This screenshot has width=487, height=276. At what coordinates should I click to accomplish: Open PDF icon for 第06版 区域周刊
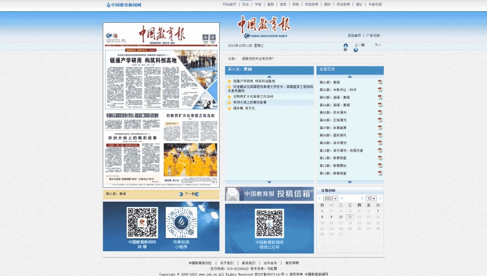tap(380, 120)
